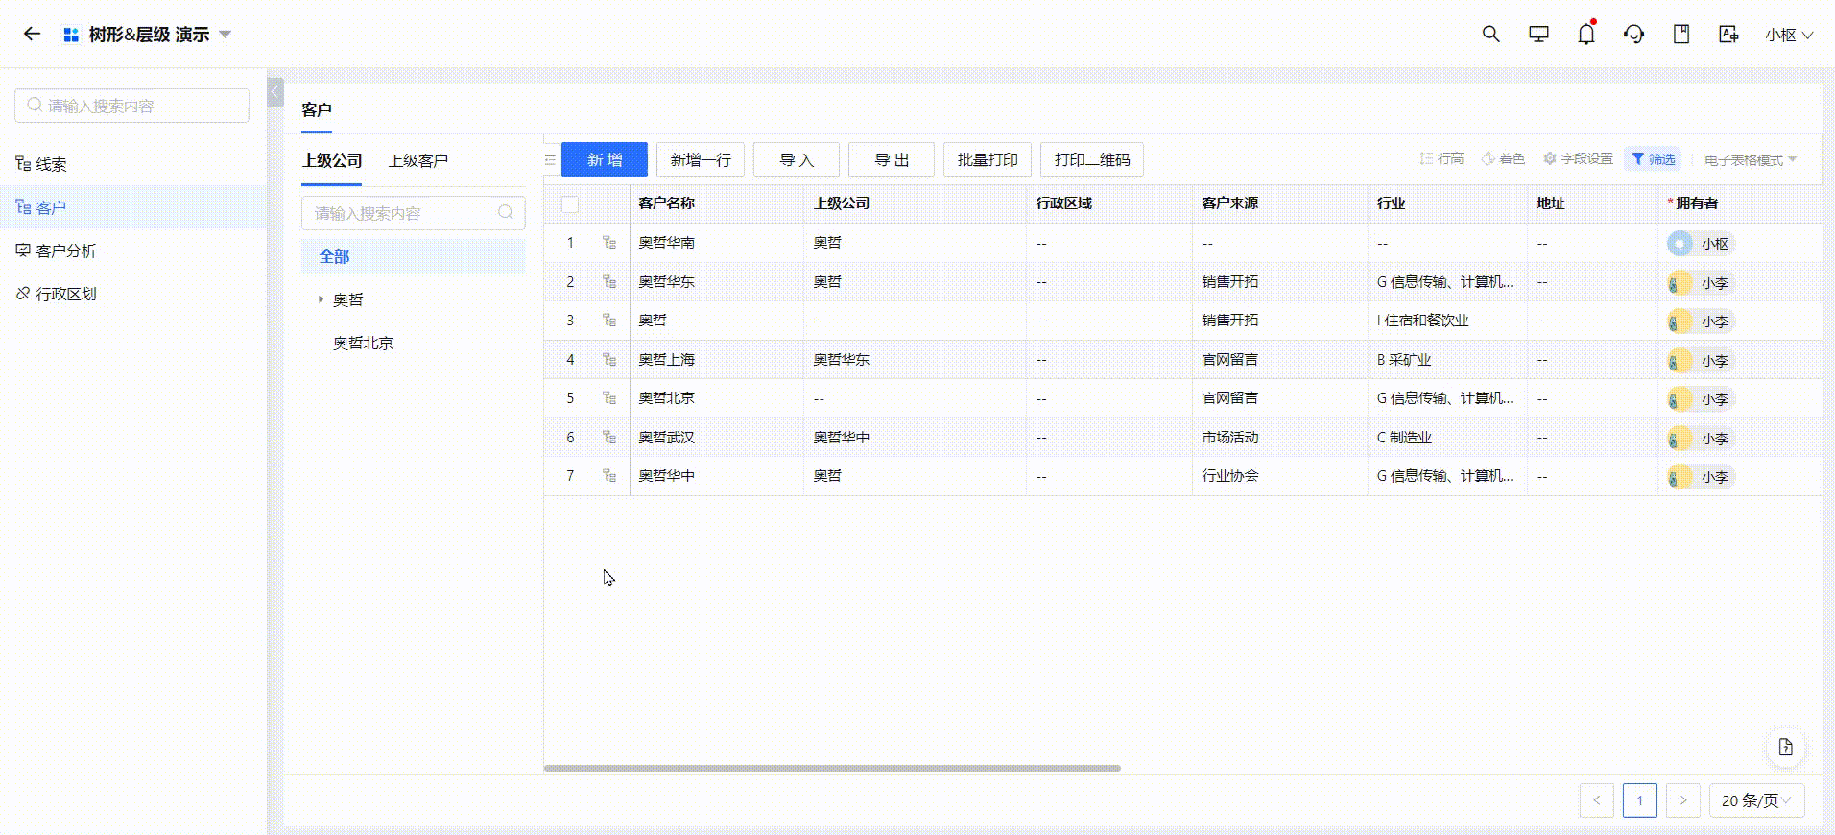This screenshot has height=835, width=1835.
Task: Go to the previous page arrow
Action: pyautogui.click(x=1597, y=800)
